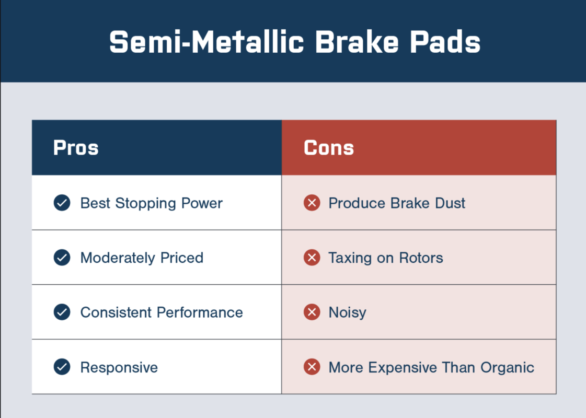Click the red X icon beside Noisy
Image resolution: width=586 pixels, height=418 pixels.
tap(312, 312)
